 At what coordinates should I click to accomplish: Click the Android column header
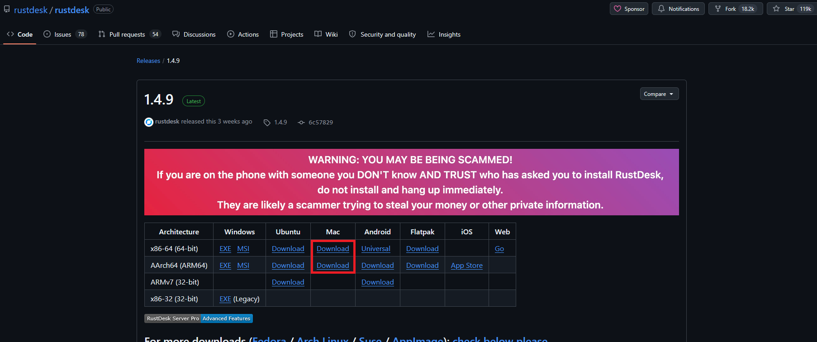click(x=378, y=232)
